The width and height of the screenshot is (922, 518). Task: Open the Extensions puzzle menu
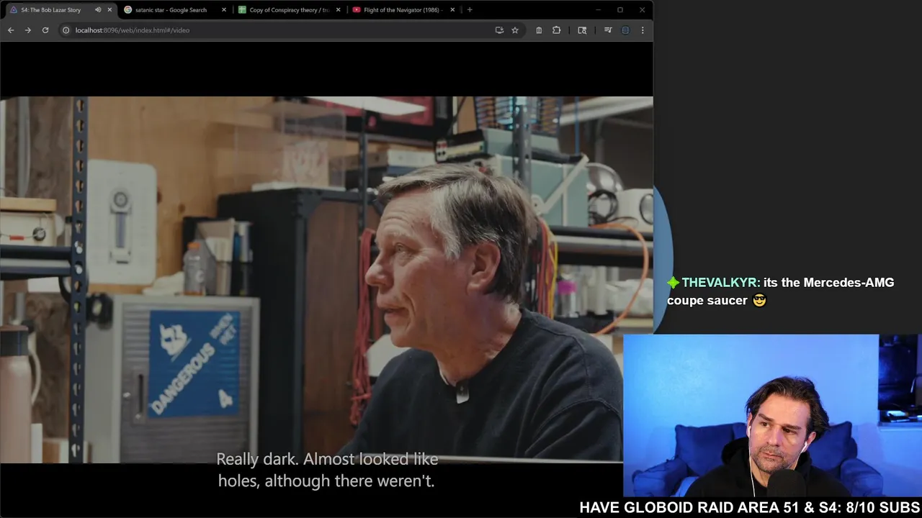coord(557,30)
